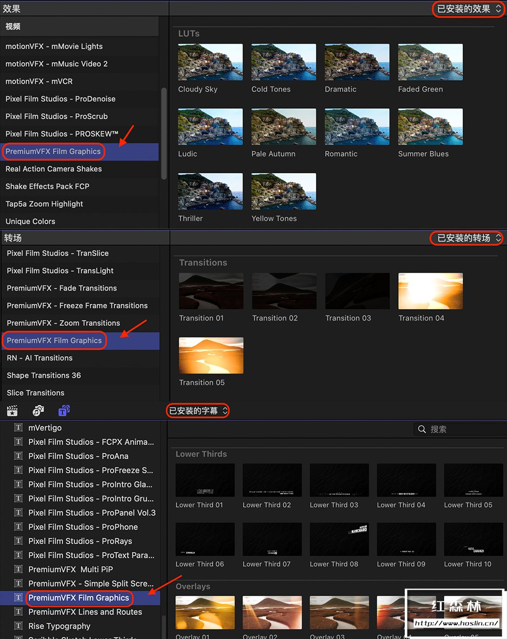Select the Thriller LUT thumbnail
Image resolution: width=507 pixels, height=639 pixels.
click(x=210, y=191)
